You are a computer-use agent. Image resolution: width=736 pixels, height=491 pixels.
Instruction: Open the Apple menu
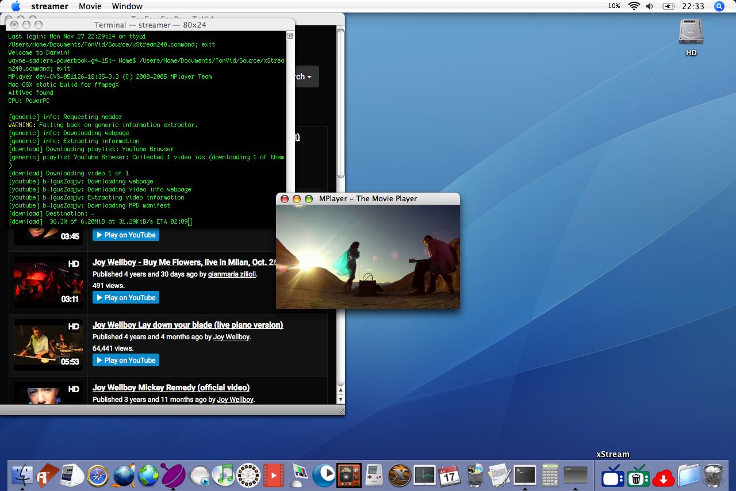coord(16,6)
